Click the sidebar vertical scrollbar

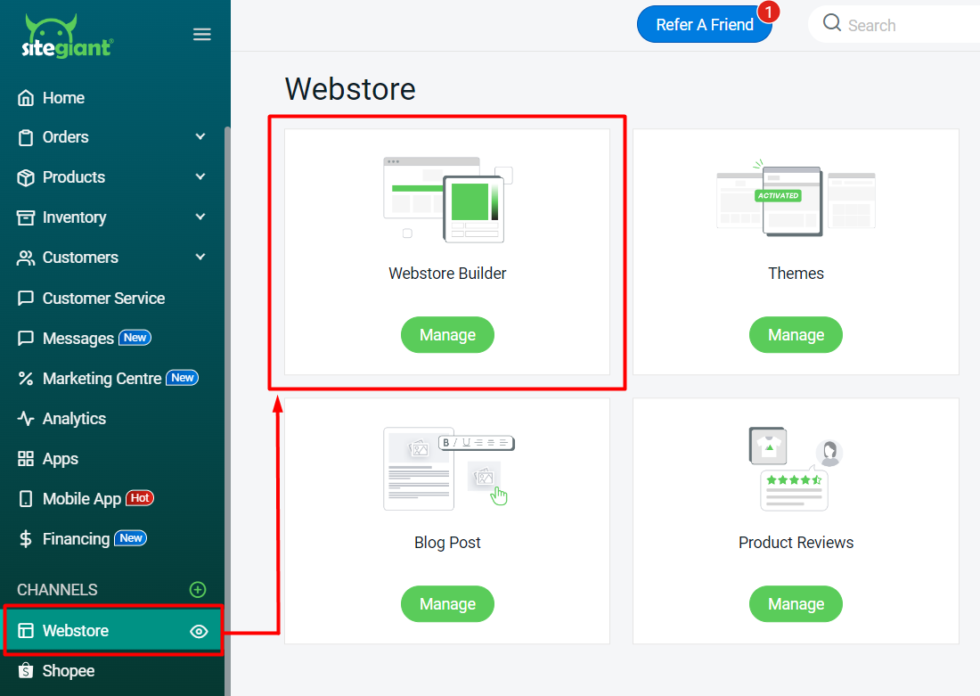click(227, 356)
